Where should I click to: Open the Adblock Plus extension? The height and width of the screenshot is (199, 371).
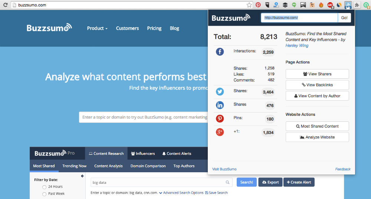pyautogui.click(x=330, y=5)
